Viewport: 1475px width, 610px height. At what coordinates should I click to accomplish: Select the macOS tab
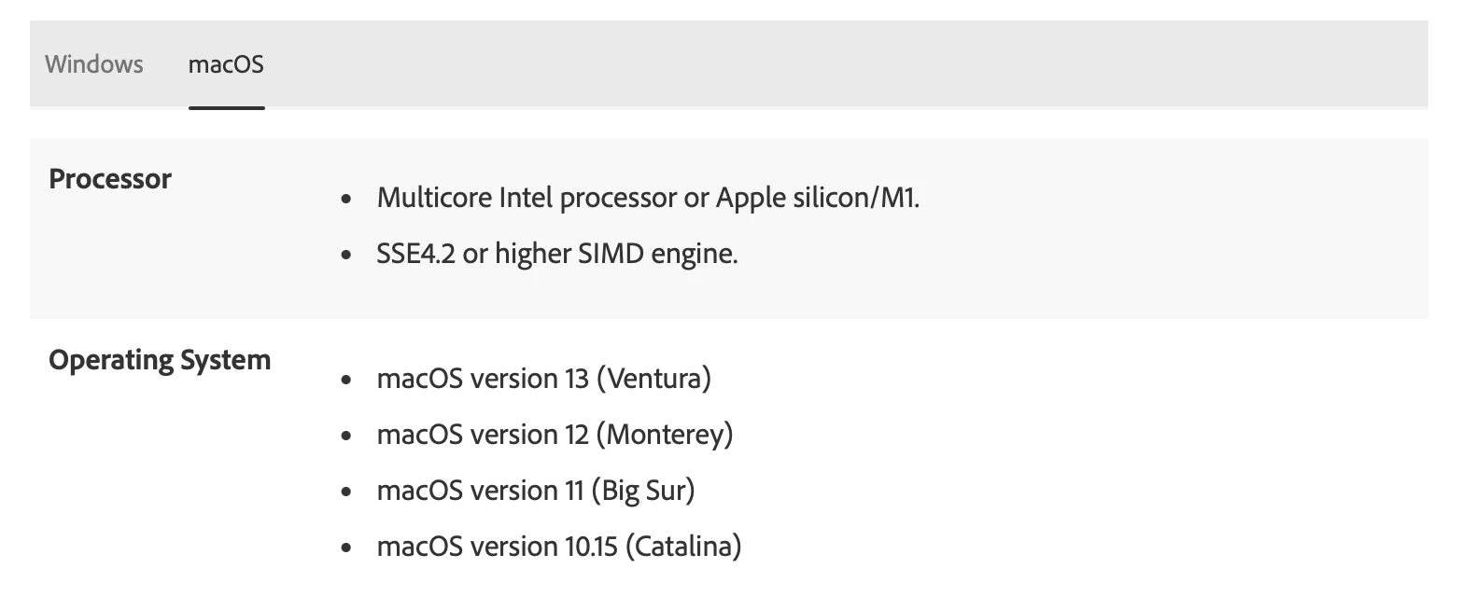click(226, 64)
